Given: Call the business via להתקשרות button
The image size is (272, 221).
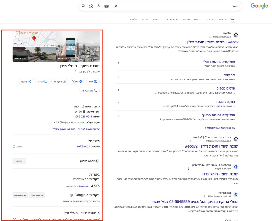Looking at the screenshot, I should click(x=89, y=91).
